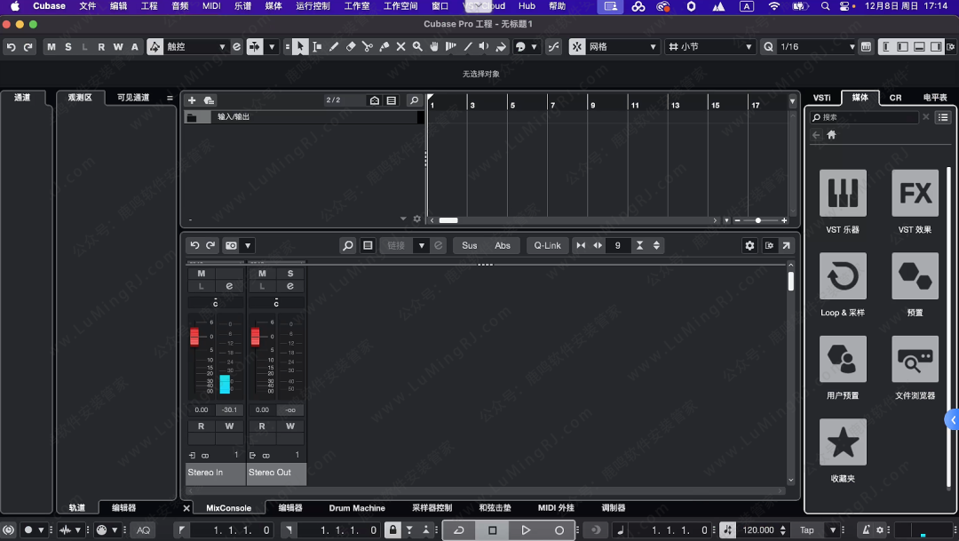Switch to the Drum Machine tab

(357, 508)
